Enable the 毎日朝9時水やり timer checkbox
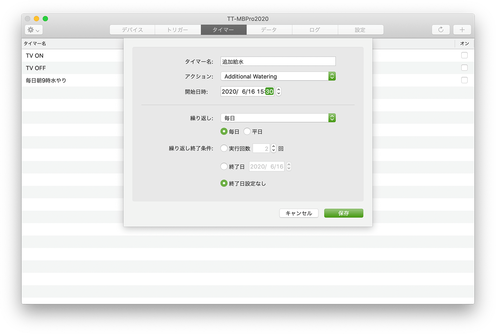The height and width of the screenshot is (334, 496). (x=464, y=80)
